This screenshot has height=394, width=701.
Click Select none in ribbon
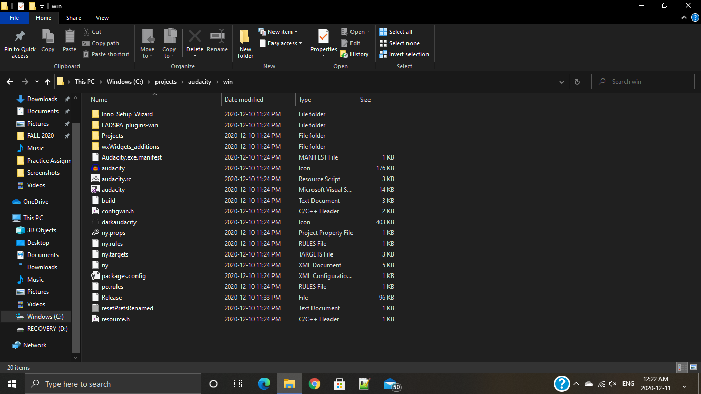click(399, 43)
